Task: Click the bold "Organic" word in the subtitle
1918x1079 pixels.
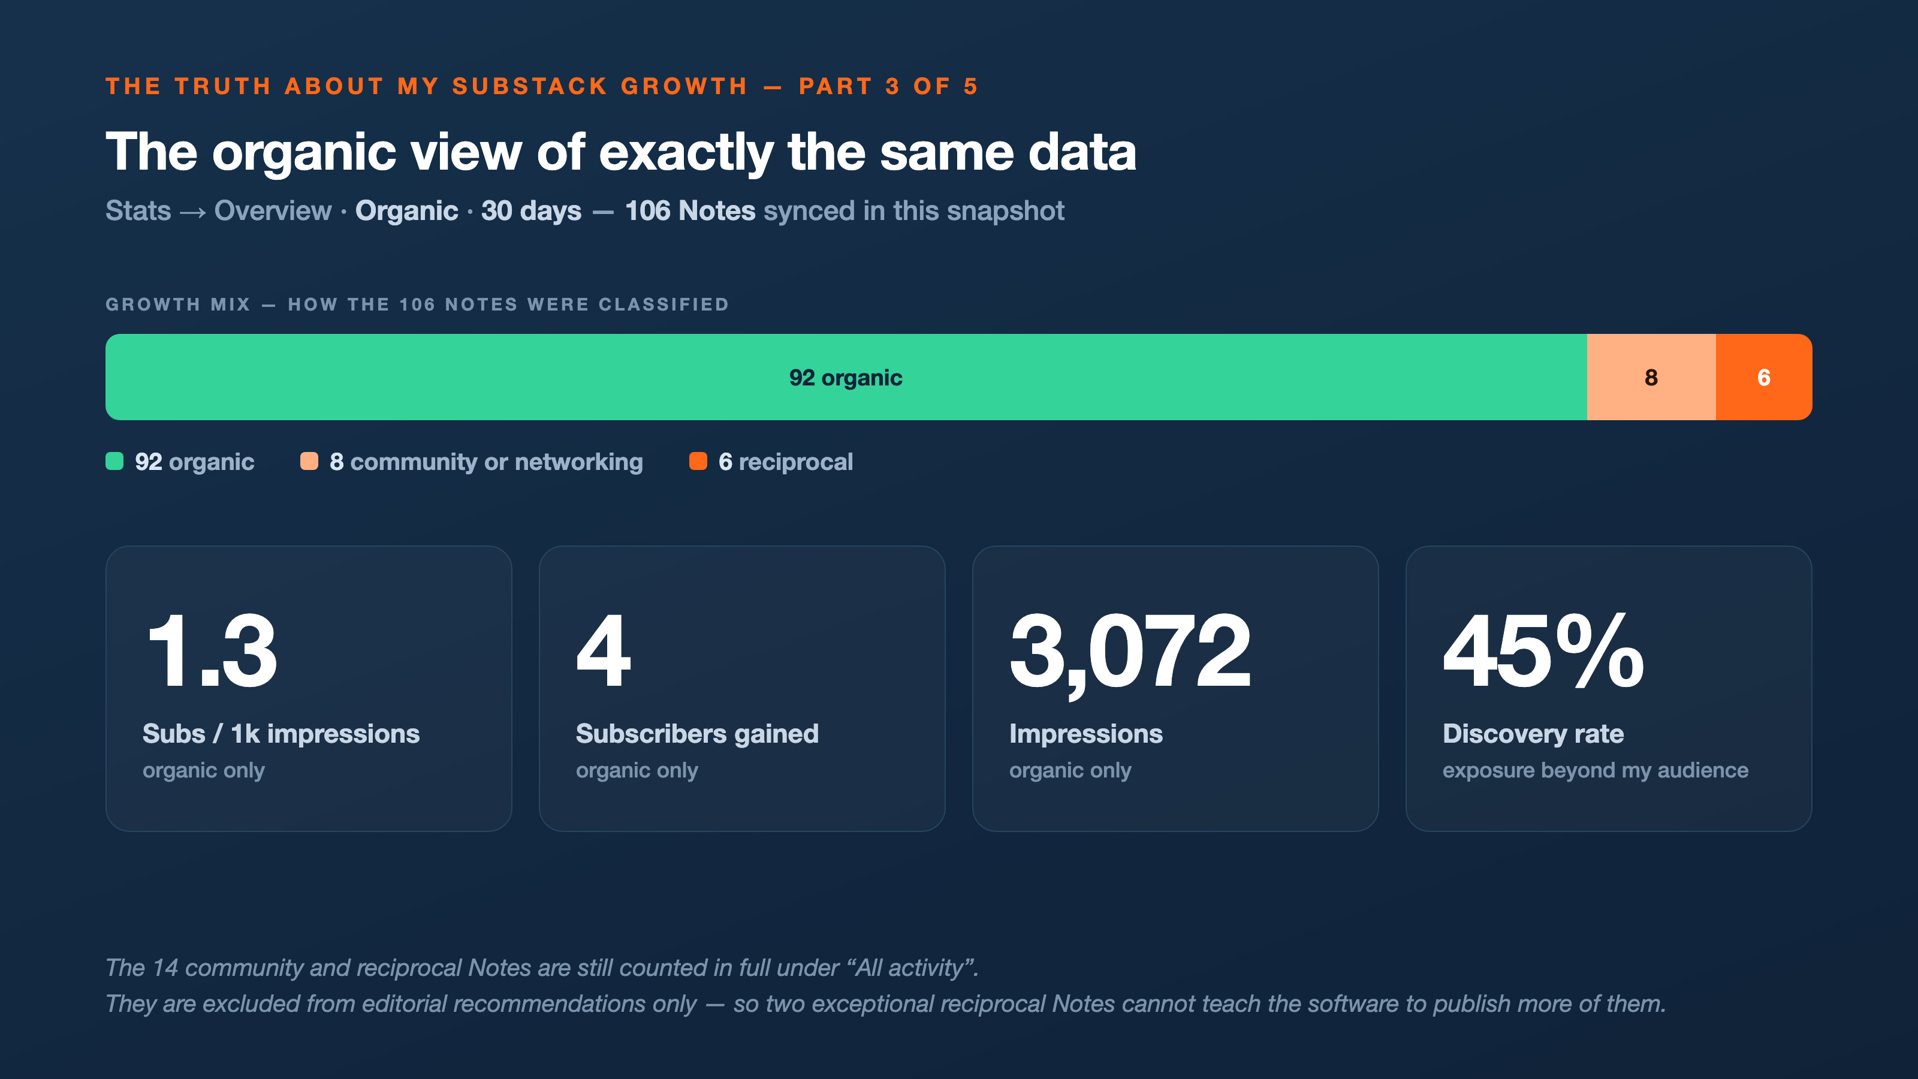Action: pos(406,212)
